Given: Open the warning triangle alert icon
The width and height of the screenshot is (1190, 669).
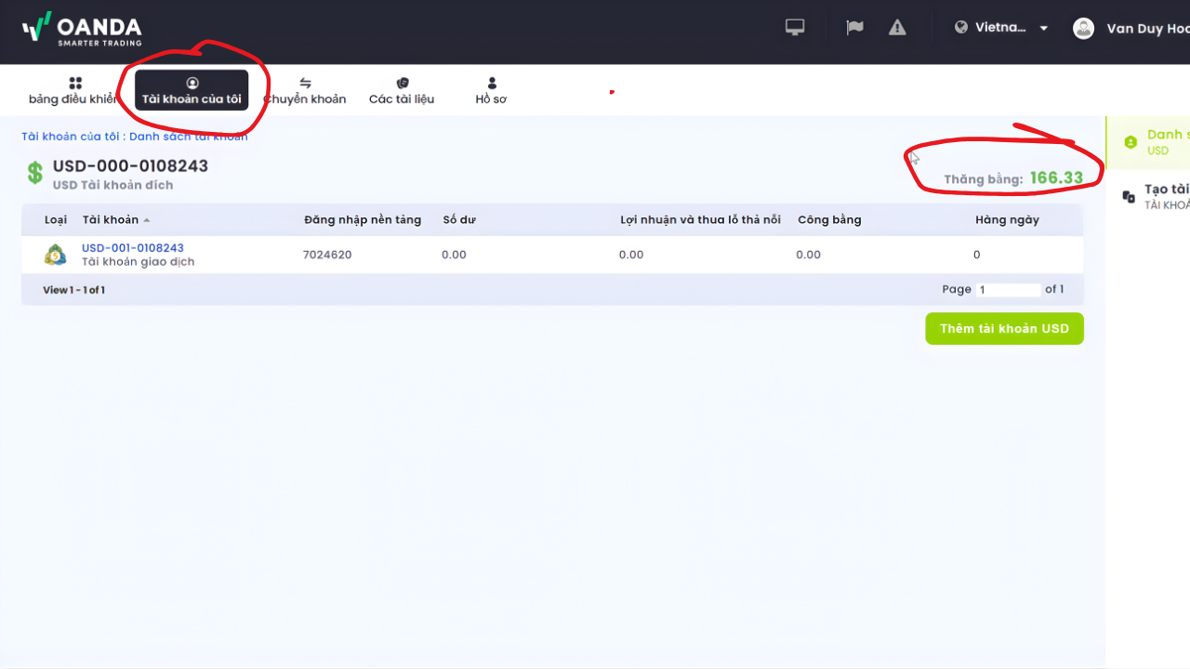Looking at the screenshot, I should (x=897, y=28).
